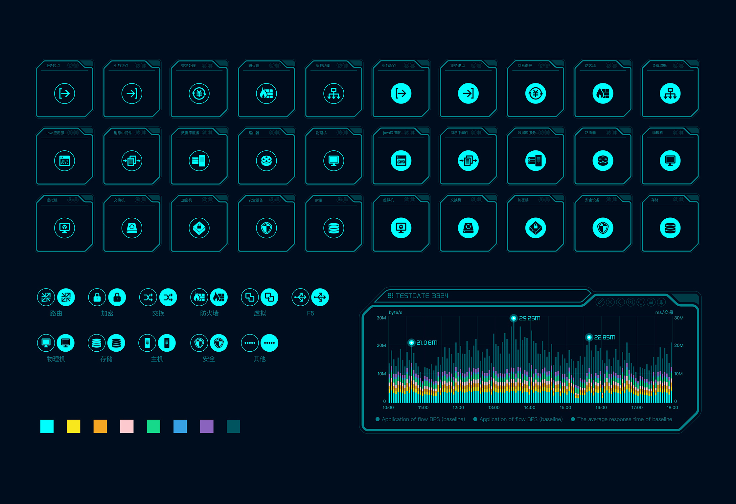Select the filled 防火墙 firewall card icon

point(603,94)
